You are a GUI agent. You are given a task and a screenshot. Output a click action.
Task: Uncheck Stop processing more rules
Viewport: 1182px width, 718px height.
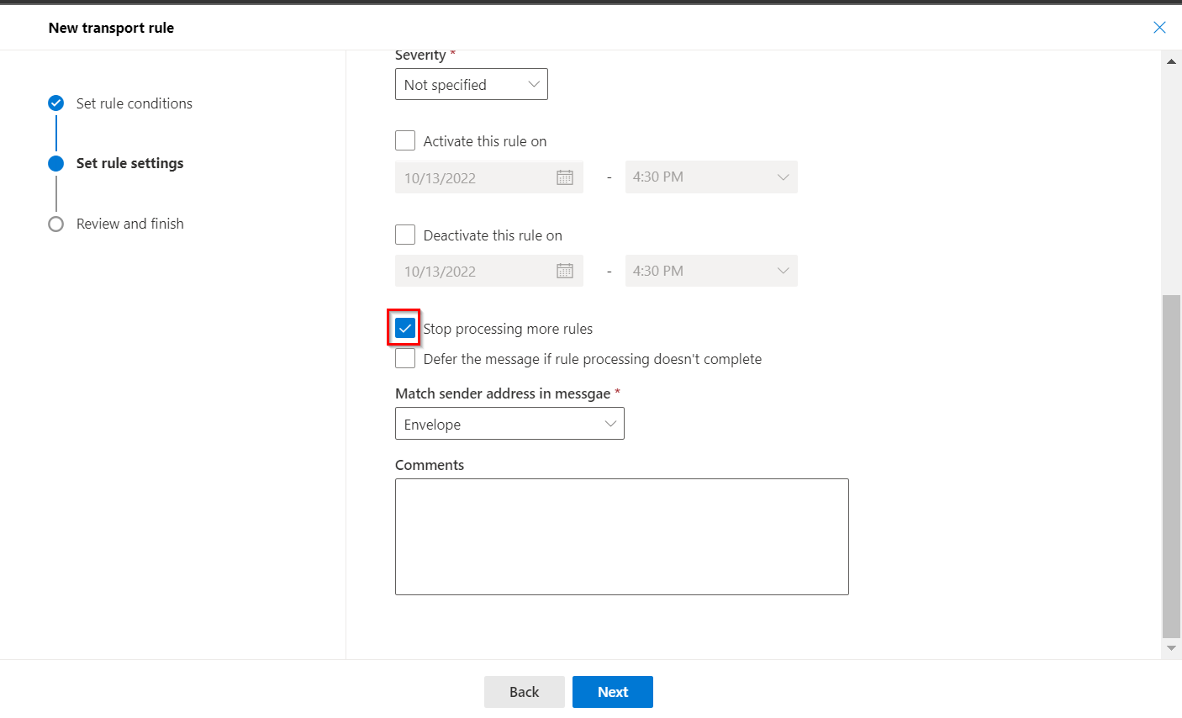[x=405, y=328]
